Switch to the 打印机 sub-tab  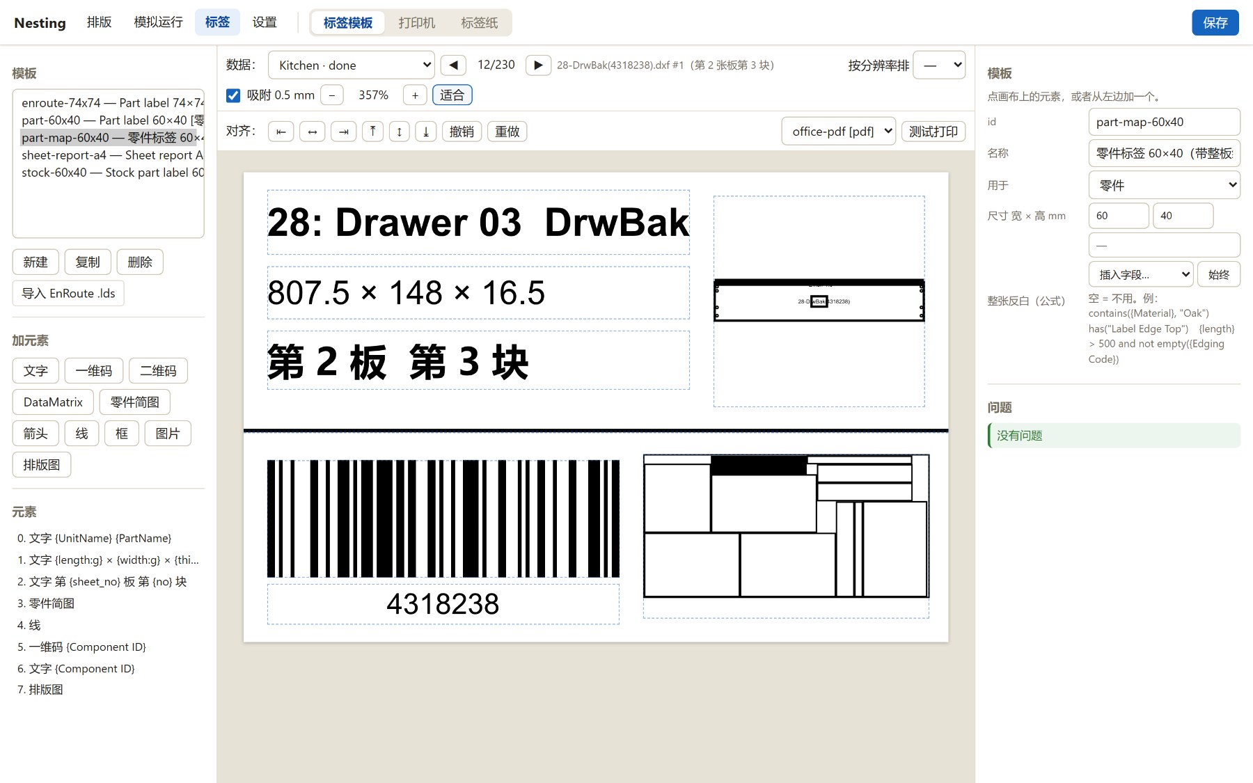click(417, 23)
